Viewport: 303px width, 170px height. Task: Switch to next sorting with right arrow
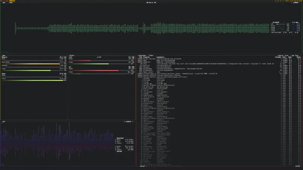tap(299, 55)
